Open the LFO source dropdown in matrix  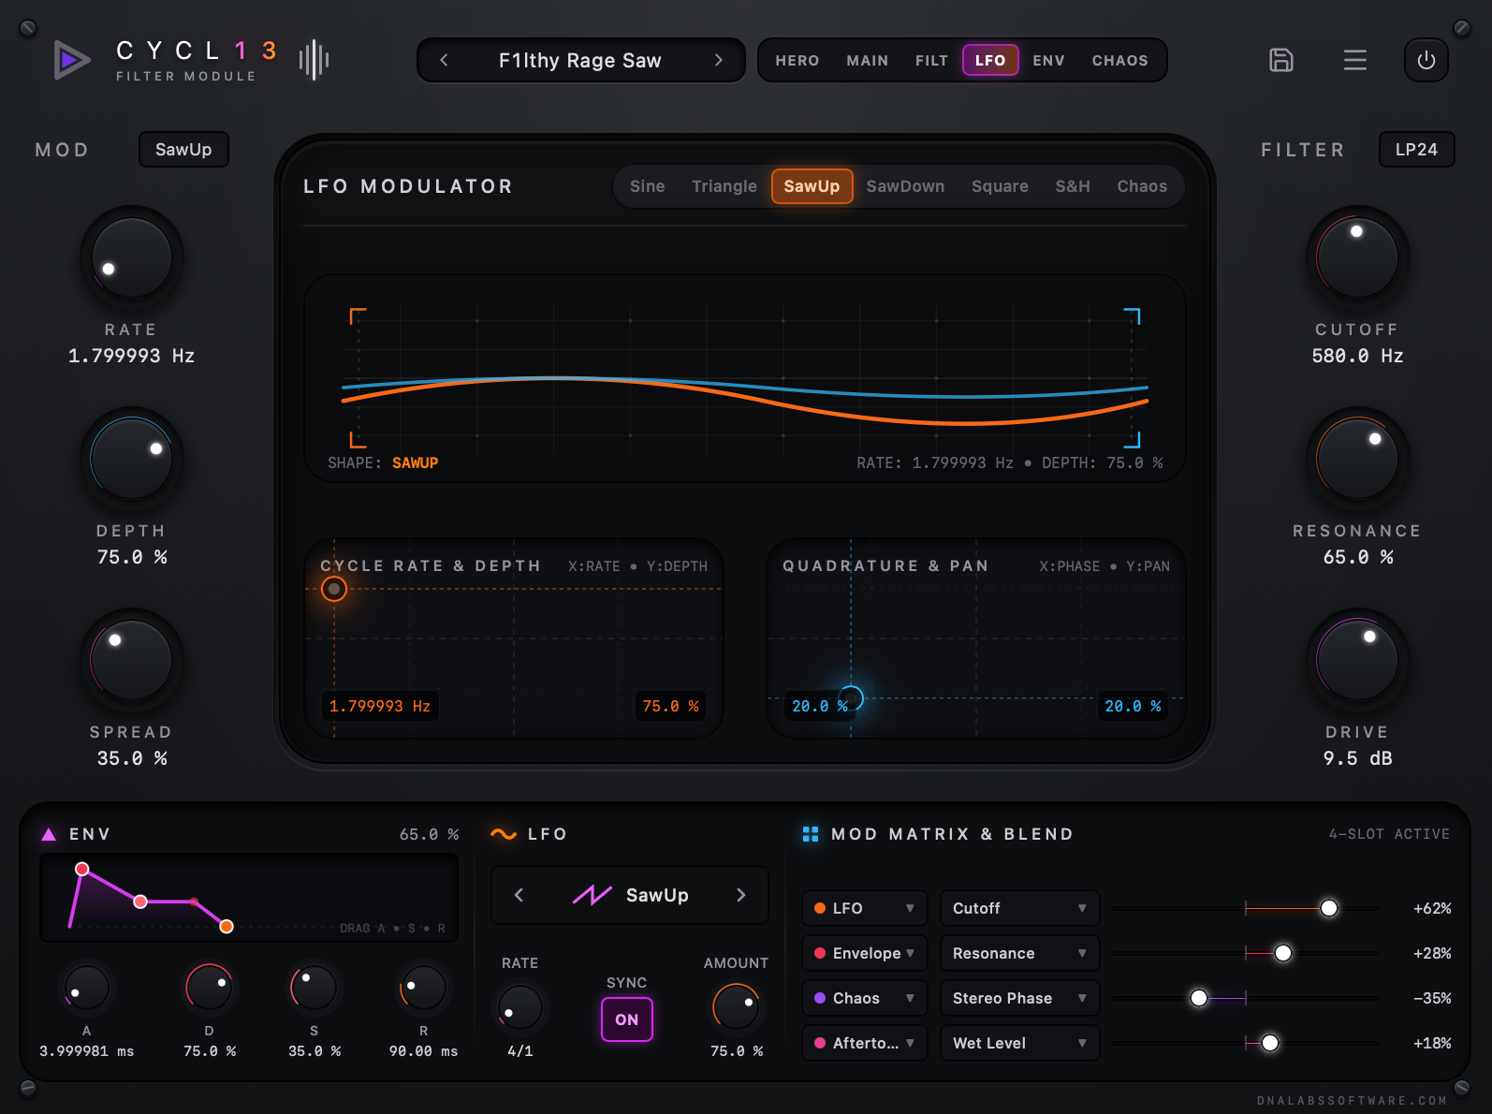coord(865,908)
